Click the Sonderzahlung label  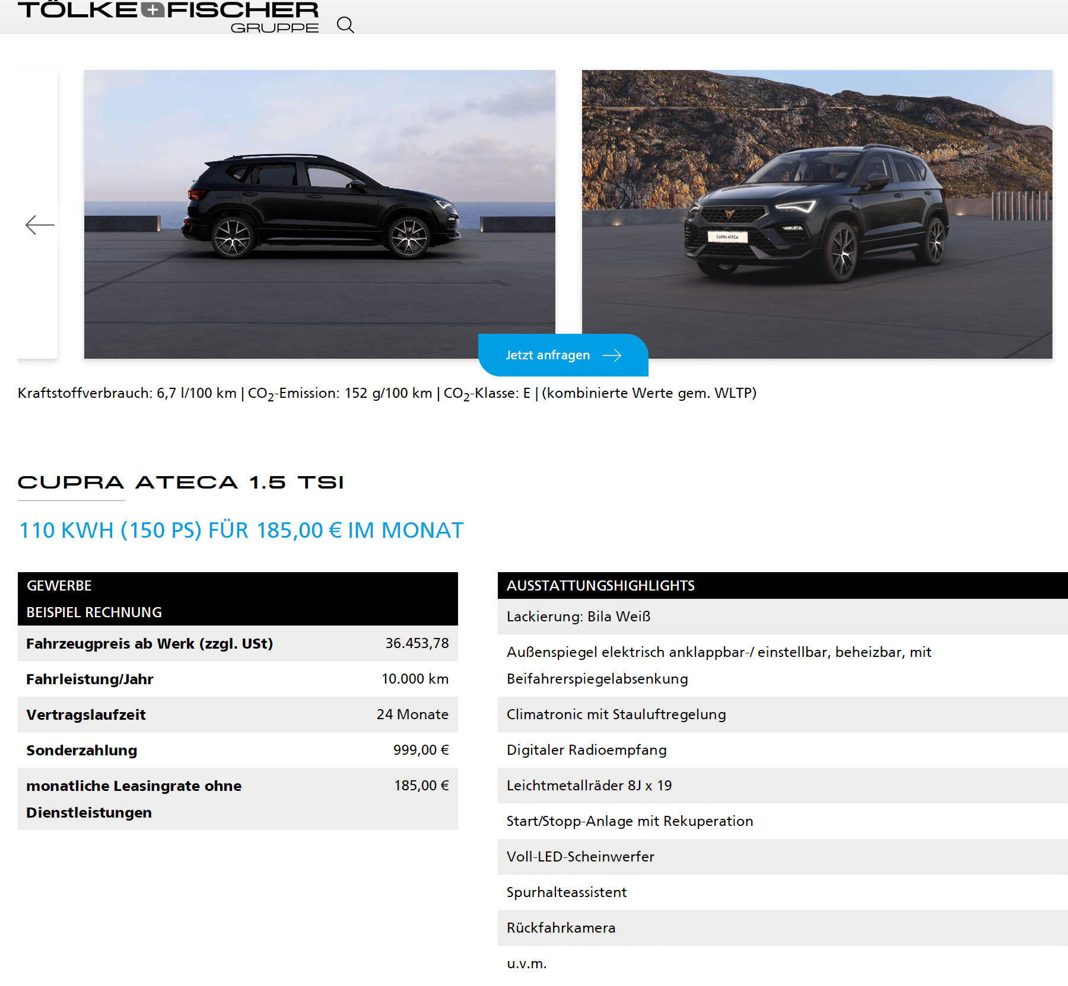82,750
